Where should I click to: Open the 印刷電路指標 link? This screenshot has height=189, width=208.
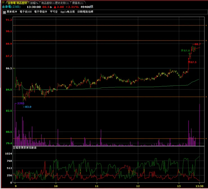(85, 12)
